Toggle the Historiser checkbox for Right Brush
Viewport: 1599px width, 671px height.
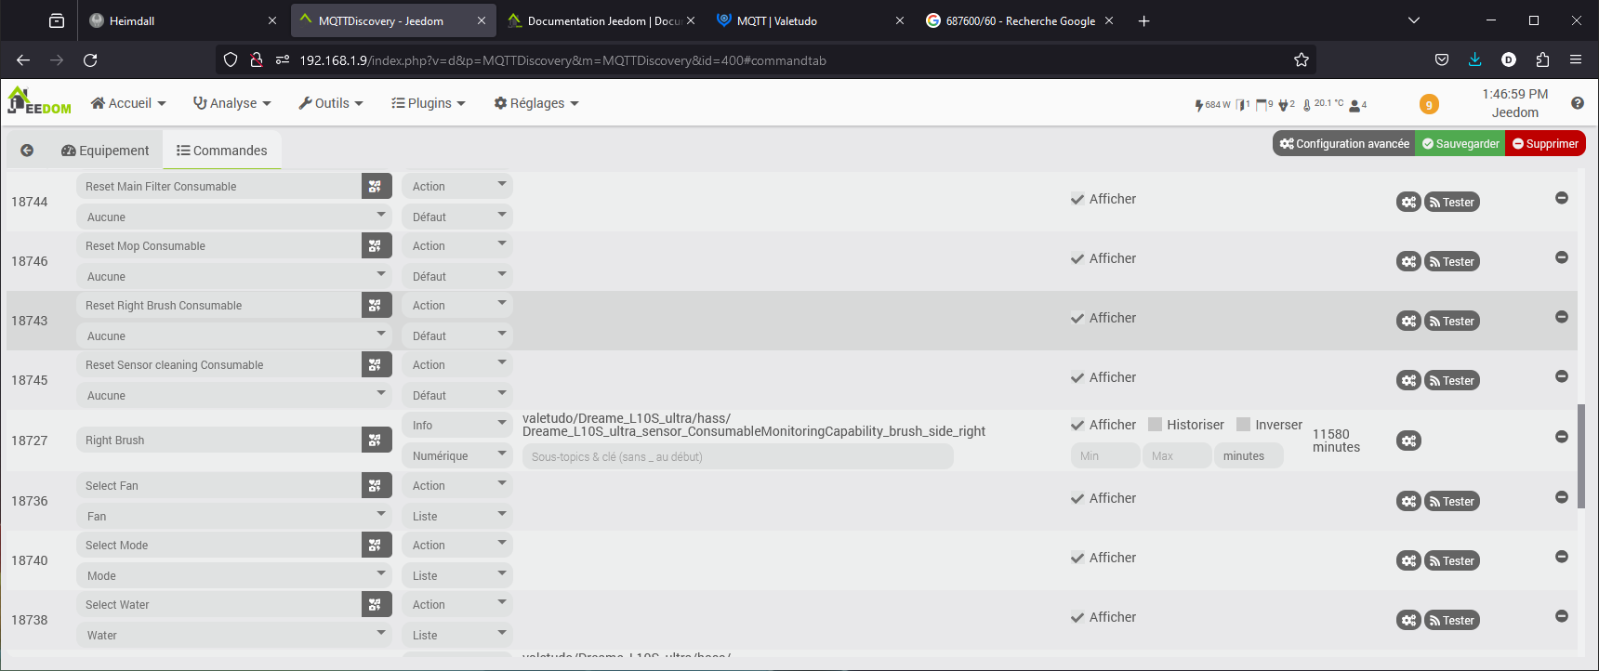[1156, 425]
